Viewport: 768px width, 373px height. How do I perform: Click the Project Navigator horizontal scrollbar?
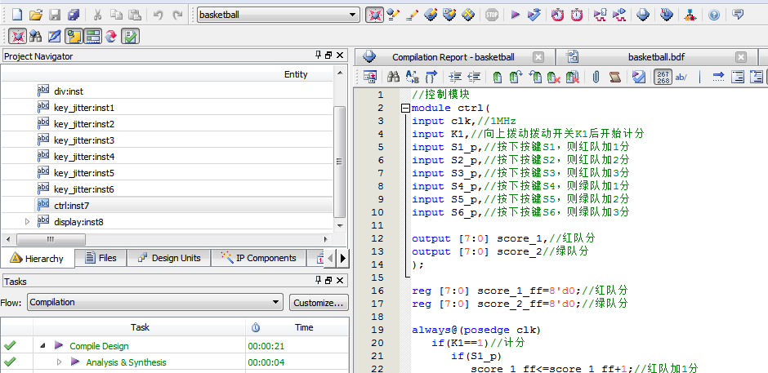point(51,239)
